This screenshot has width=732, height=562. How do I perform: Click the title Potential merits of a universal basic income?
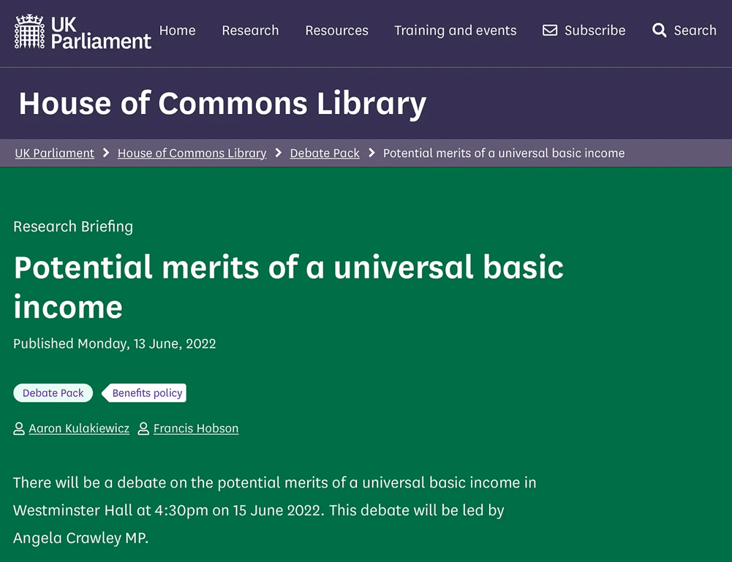[289, 286]
